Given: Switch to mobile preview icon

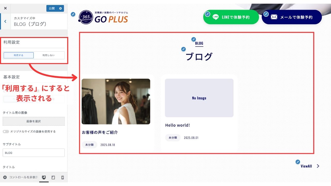Looking at the screenshot, I should tap(62, 177).
